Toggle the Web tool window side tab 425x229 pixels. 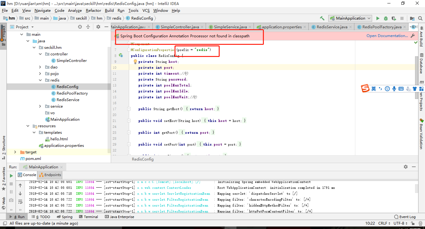point(4,203)
